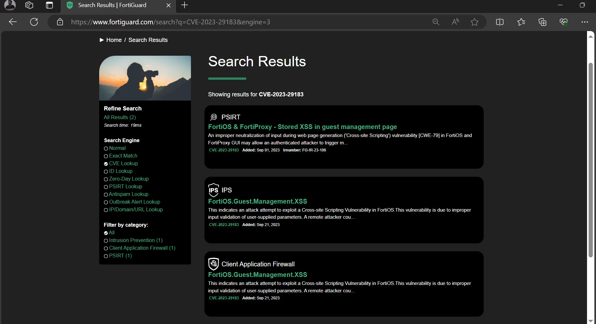Select ID Lookup search engine
Screen dimensions: 596x324
pyautogui.click(x=118, y=171)
